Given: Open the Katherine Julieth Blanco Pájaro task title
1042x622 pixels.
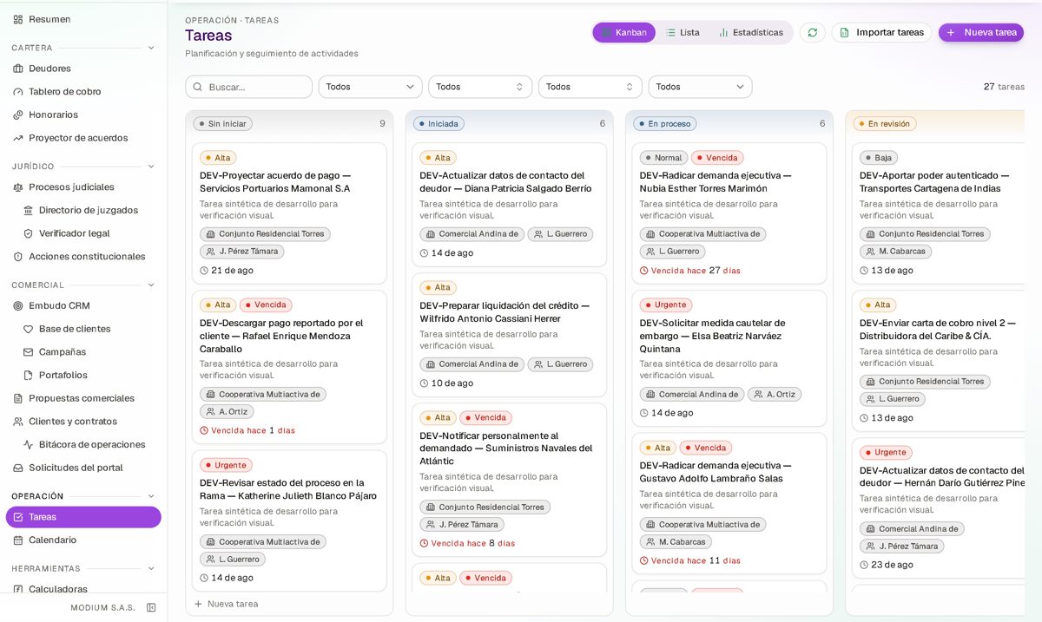Looking at the screenshot, I should click(288, 489).
